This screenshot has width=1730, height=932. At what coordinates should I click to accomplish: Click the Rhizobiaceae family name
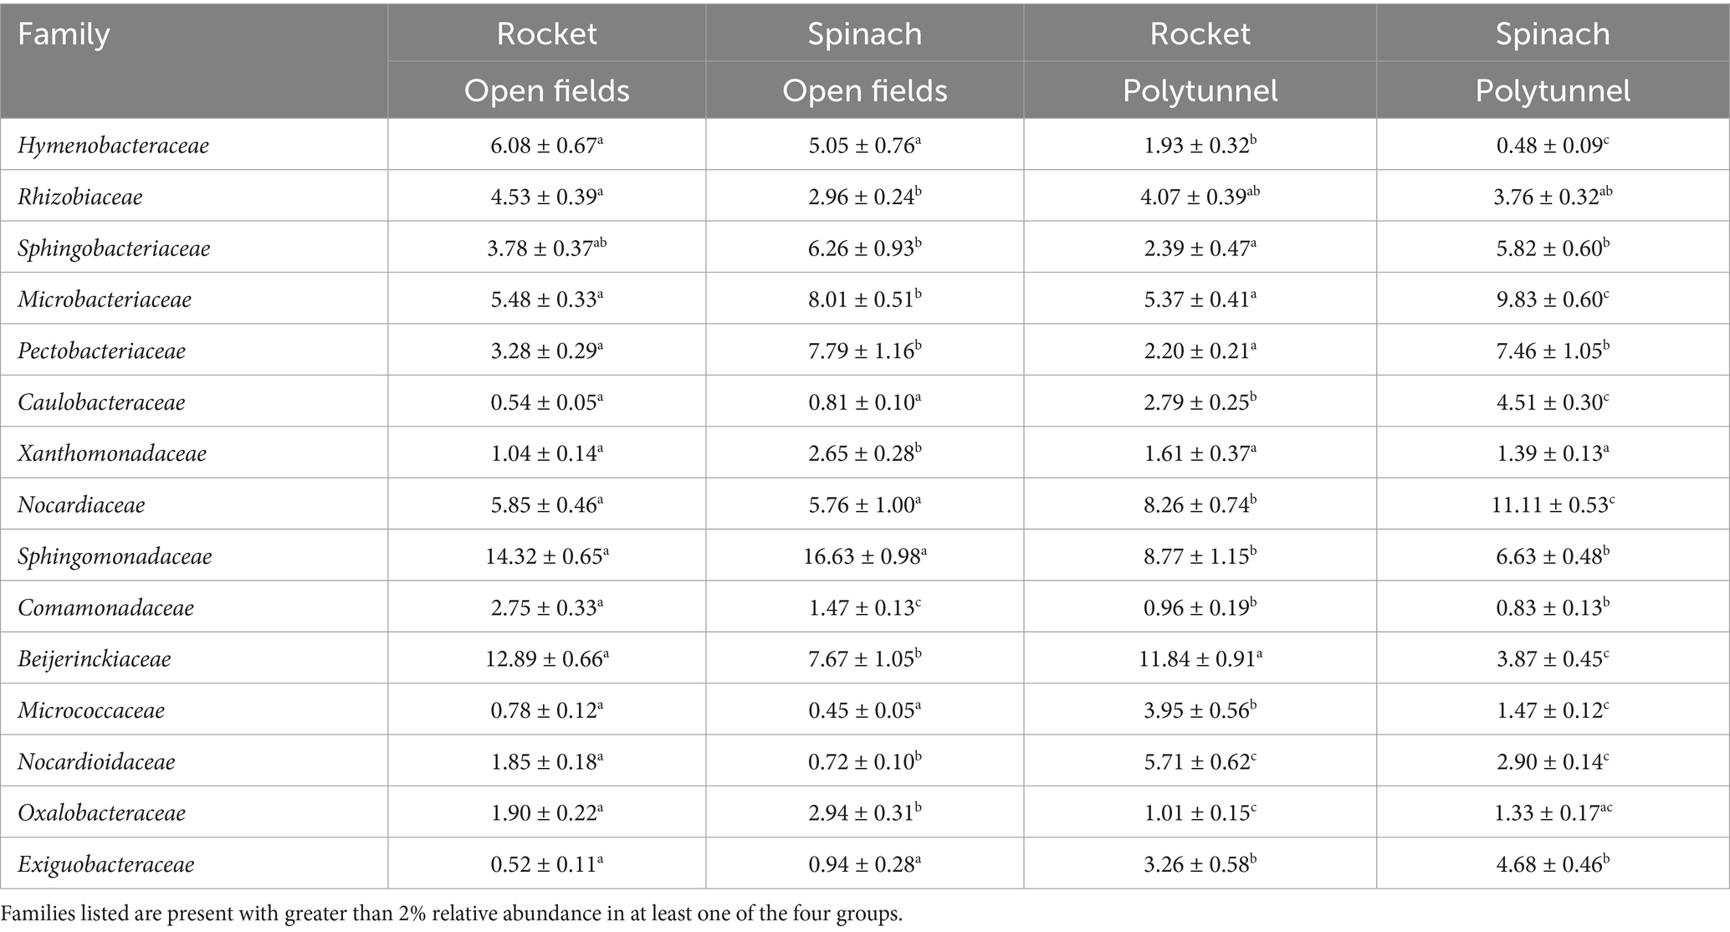click(80, 197)
